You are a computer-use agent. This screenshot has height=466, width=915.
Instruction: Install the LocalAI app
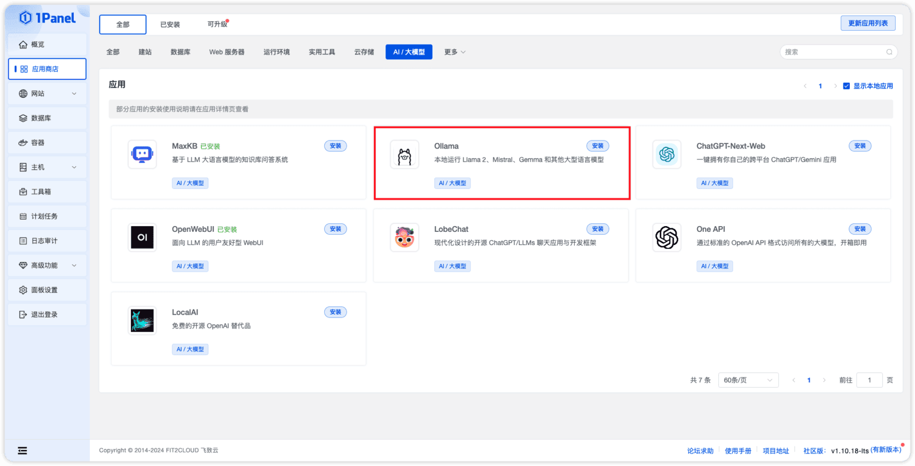(336, 312)
